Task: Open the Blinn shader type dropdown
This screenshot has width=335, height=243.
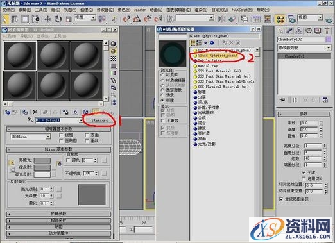Action: pos(48,137)
